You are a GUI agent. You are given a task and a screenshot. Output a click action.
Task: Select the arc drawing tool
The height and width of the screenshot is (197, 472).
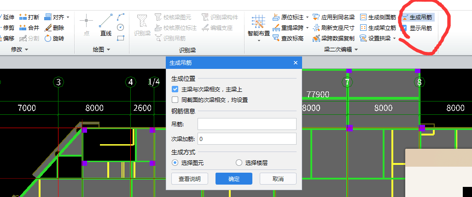click(121, 17)
